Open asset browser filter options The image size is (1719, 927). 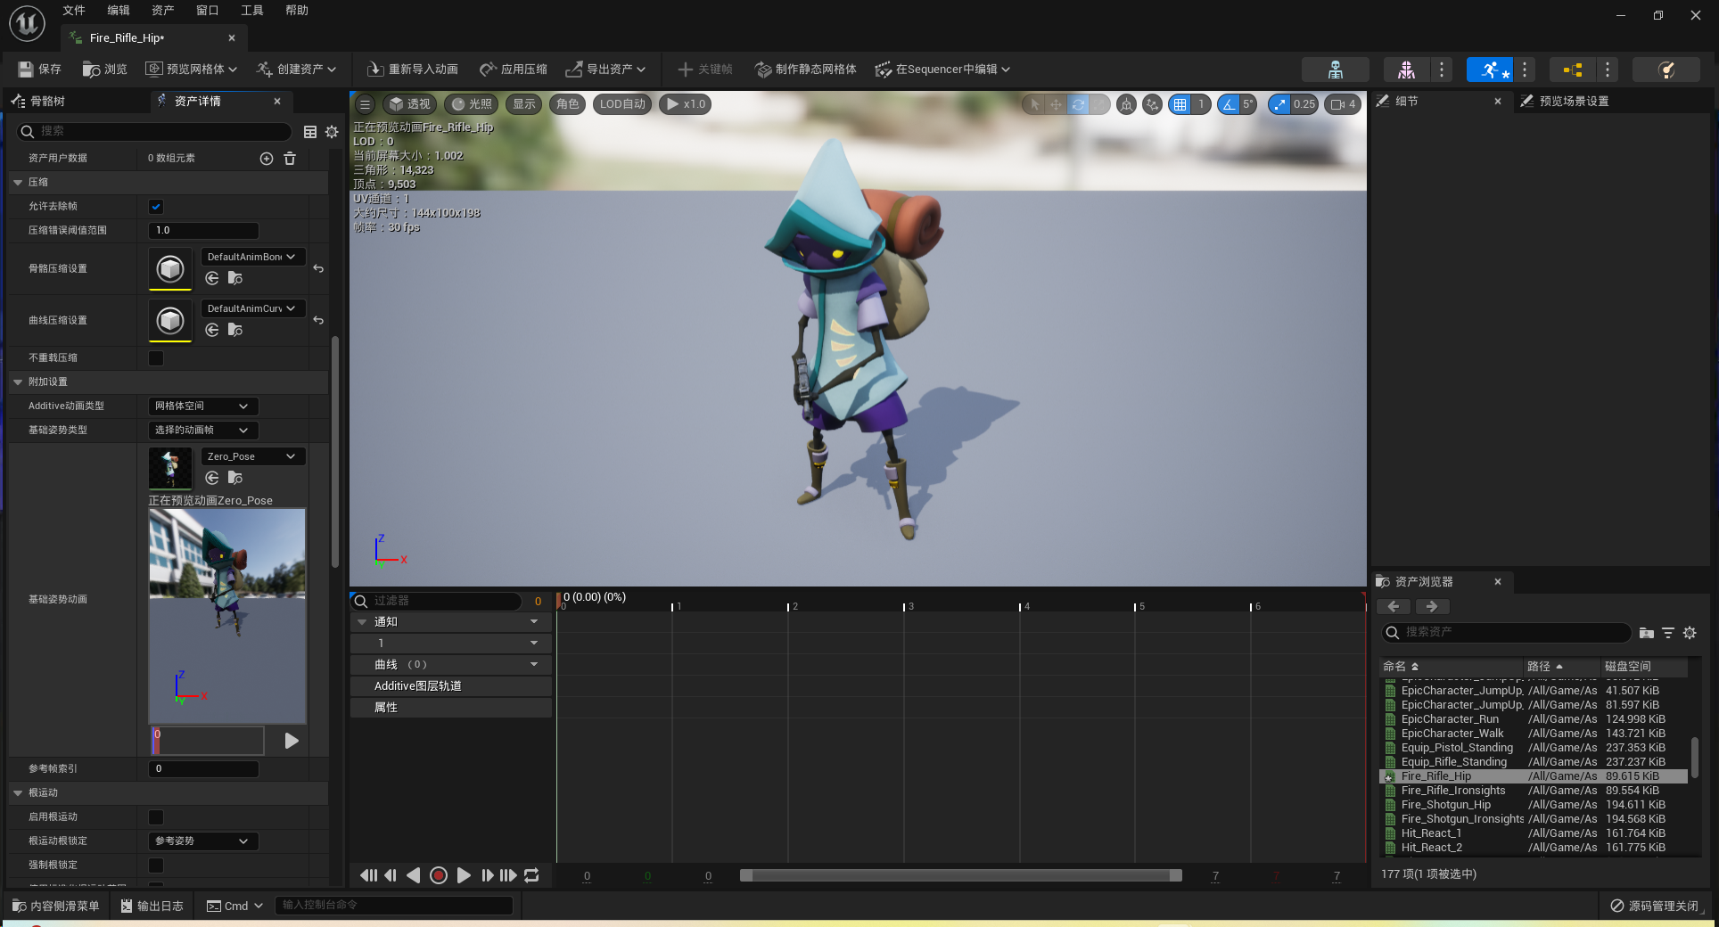[x=1668, y=633]
